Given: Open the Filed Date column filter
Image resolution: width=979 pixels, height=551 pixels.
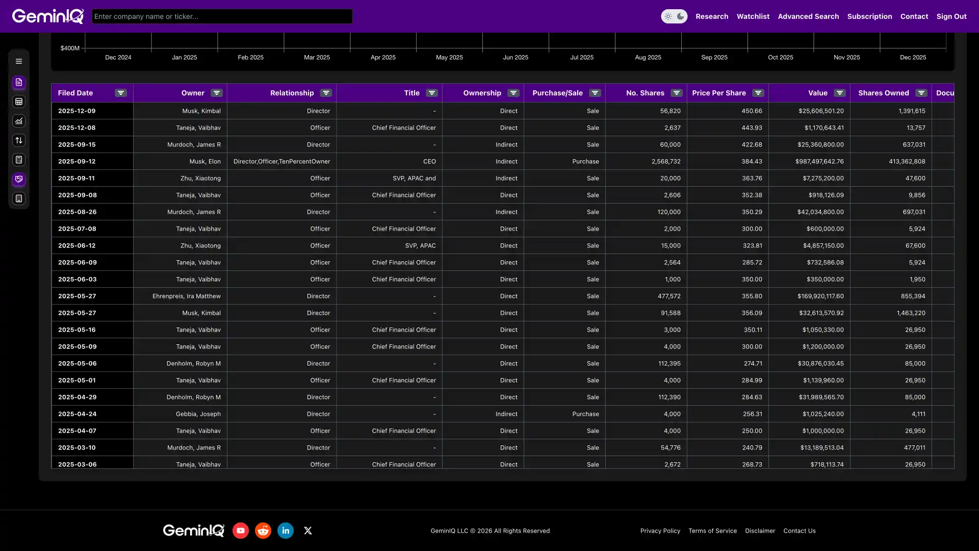Looking at the screenshot, I should point(121,93).
